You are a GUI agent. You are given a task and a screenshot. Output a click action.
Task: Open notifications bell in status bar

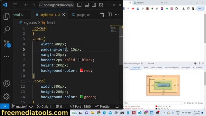pyautogui.click(x=117, y=106)
